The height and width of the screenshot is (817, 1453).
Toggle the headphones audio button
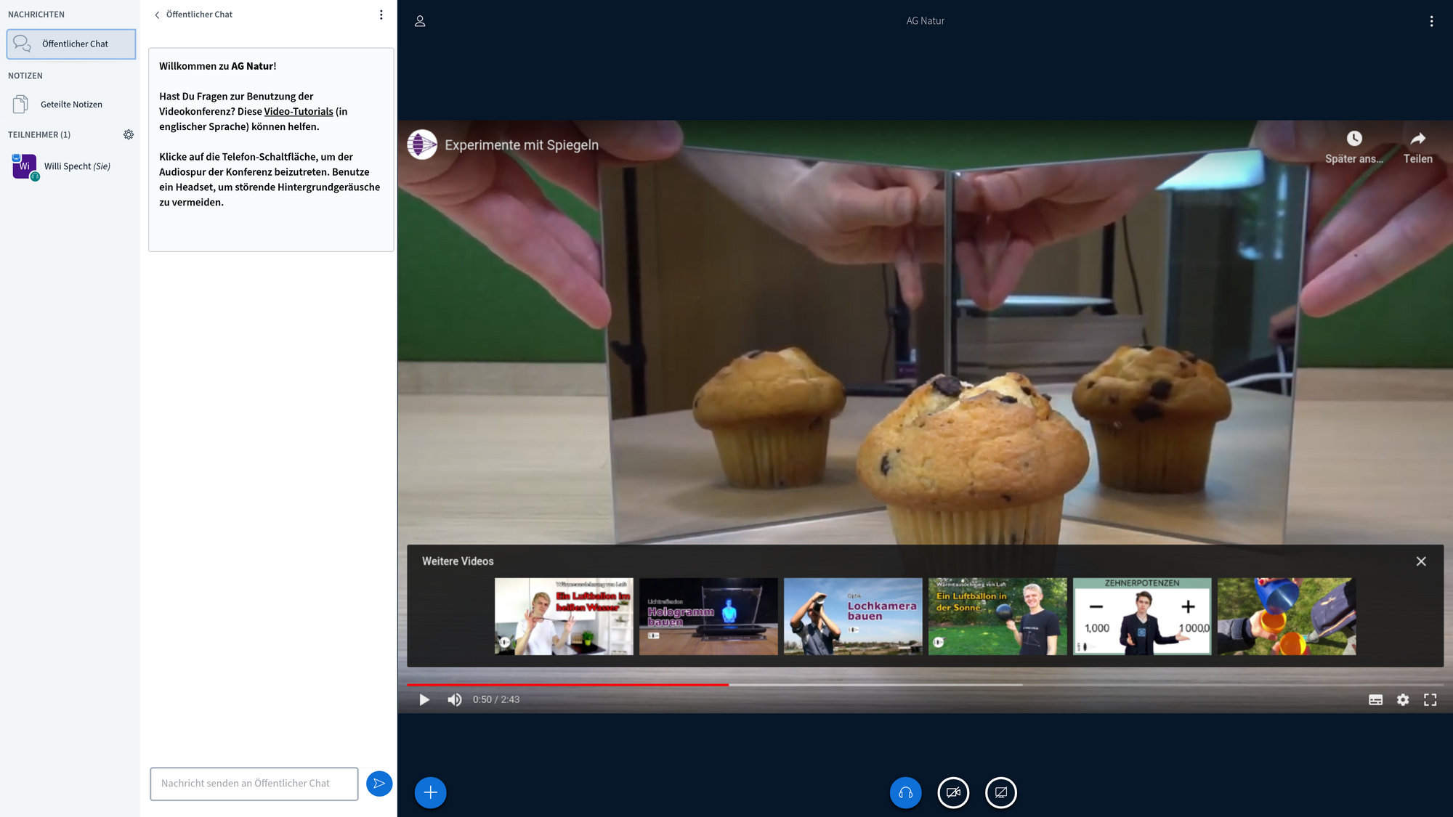tap(905, 792)
